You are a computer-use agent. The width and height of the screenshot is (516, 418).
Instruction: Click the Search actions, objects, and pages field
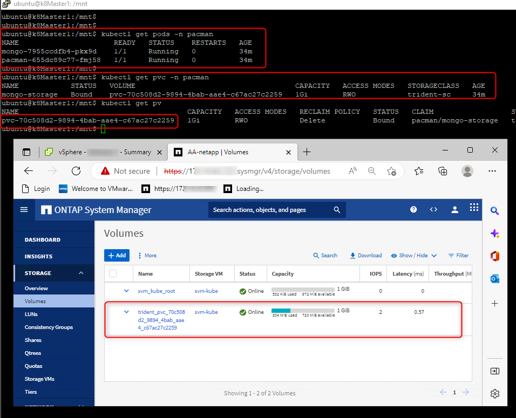(x=271, y=210)
